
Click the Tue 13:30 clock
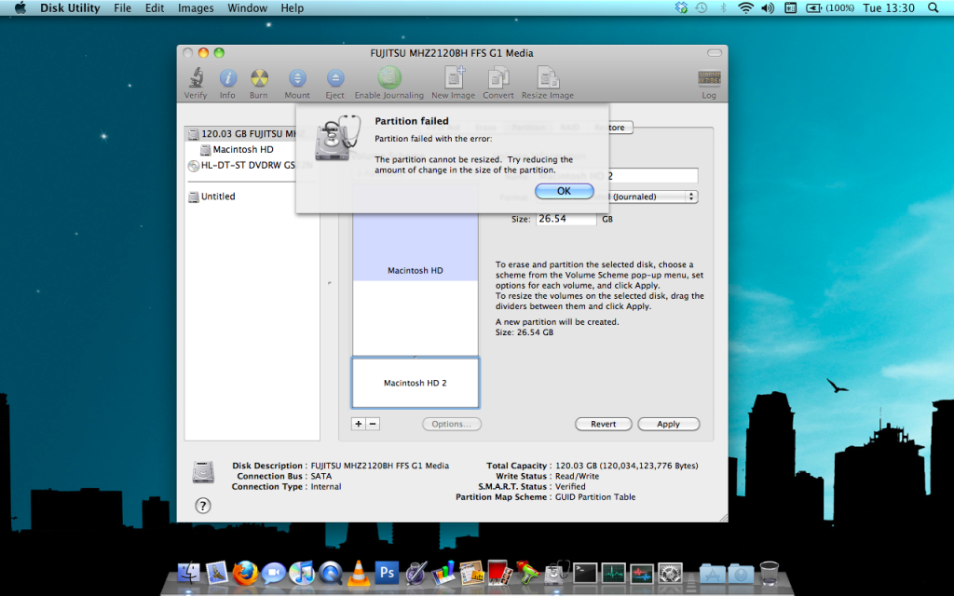tap(889, 7)
